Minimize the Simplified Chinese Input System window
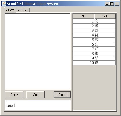Viewport: 121px width, 116px height. coord(107,4)
